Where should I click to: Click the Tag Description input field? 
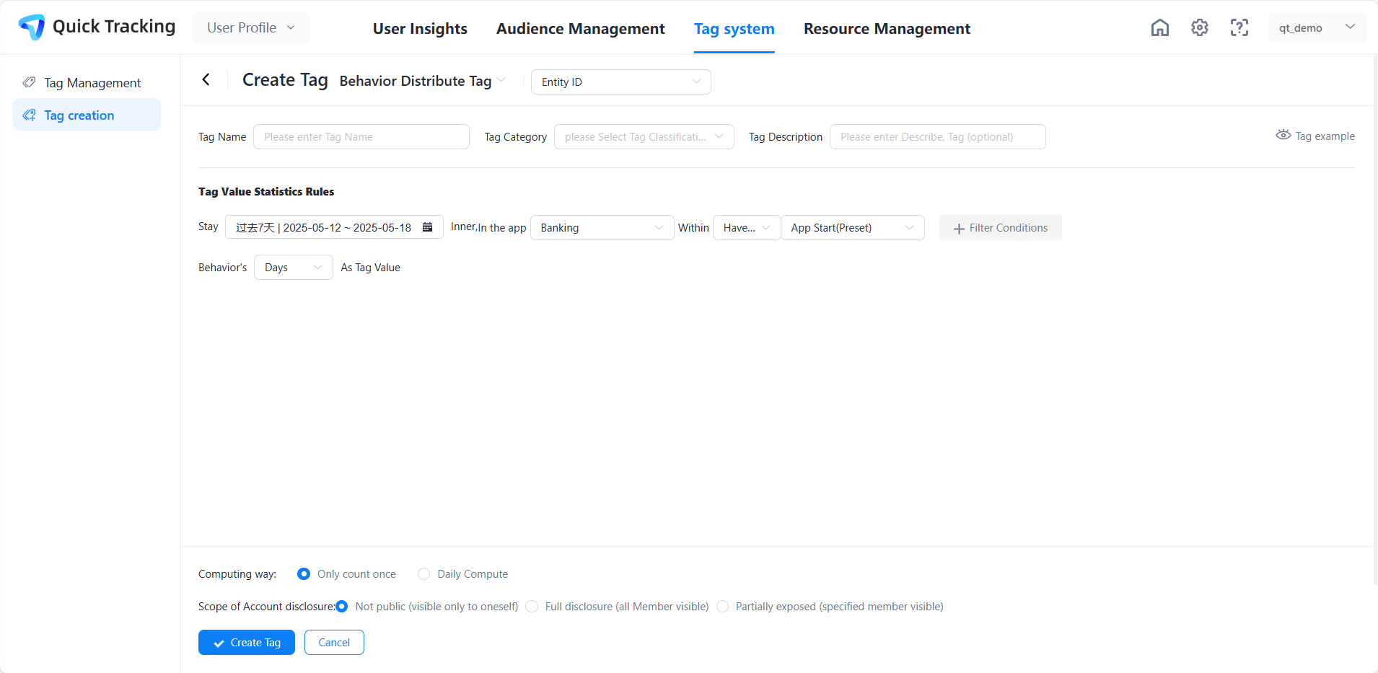[938, 136]
